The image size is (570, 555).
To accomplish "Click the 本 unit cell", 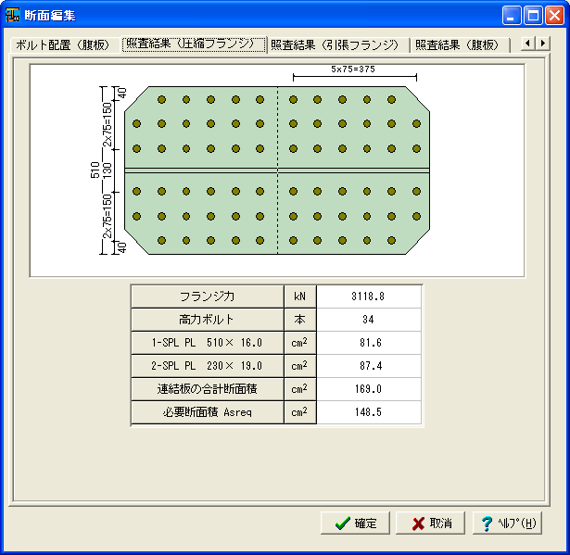I will coord(300,320).
